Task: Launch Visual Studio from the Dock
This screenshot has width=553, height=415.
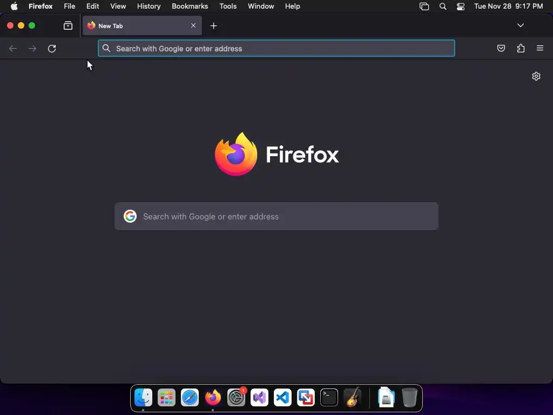Action: pyautogui.click(x=259, y=397)
